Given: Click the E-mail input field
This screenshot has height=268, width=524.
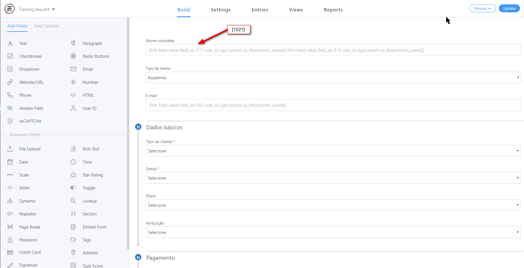Looking at the screenshot, I should coord(333,105).
